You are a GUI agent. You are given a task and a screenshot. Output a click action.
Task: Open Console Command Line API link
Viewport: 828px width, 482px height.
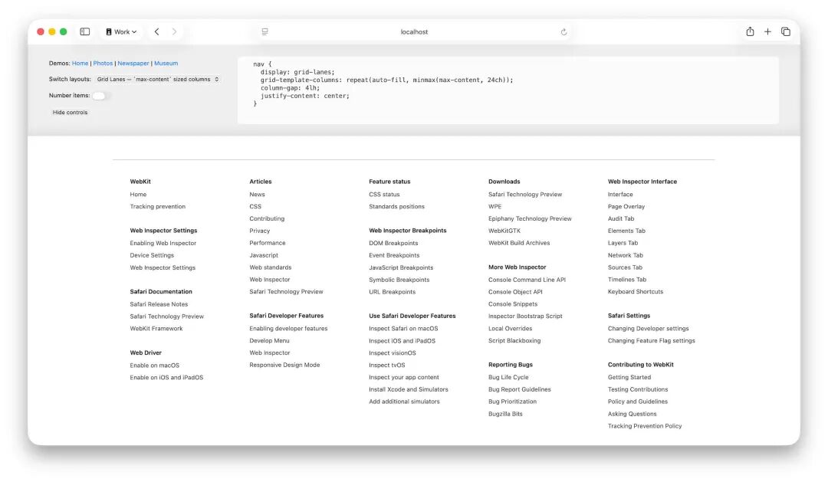tap(527, 280)
